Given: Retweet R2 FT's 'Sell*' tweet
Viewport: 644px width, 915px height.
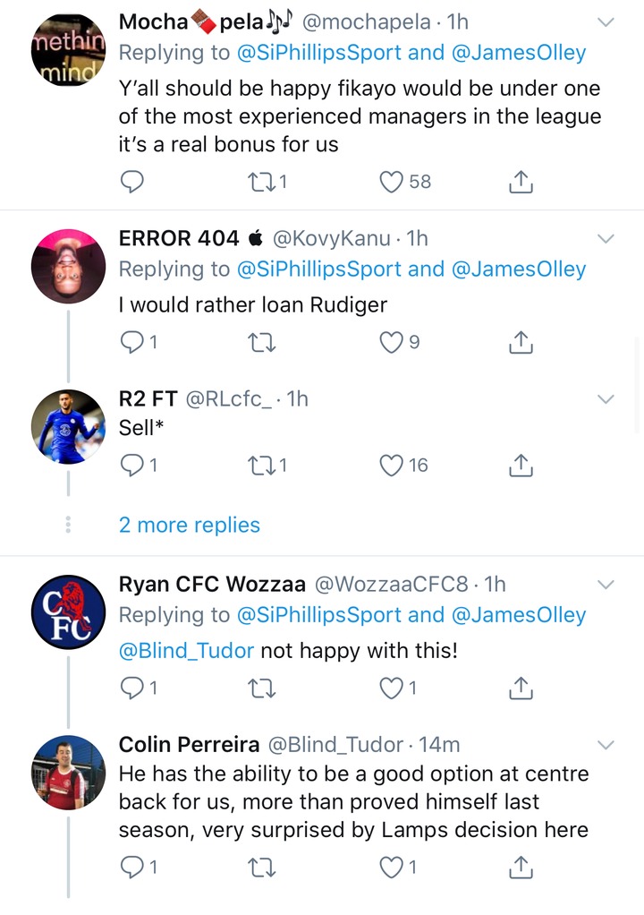Looking at the screenshot, I should coord(260,465).
